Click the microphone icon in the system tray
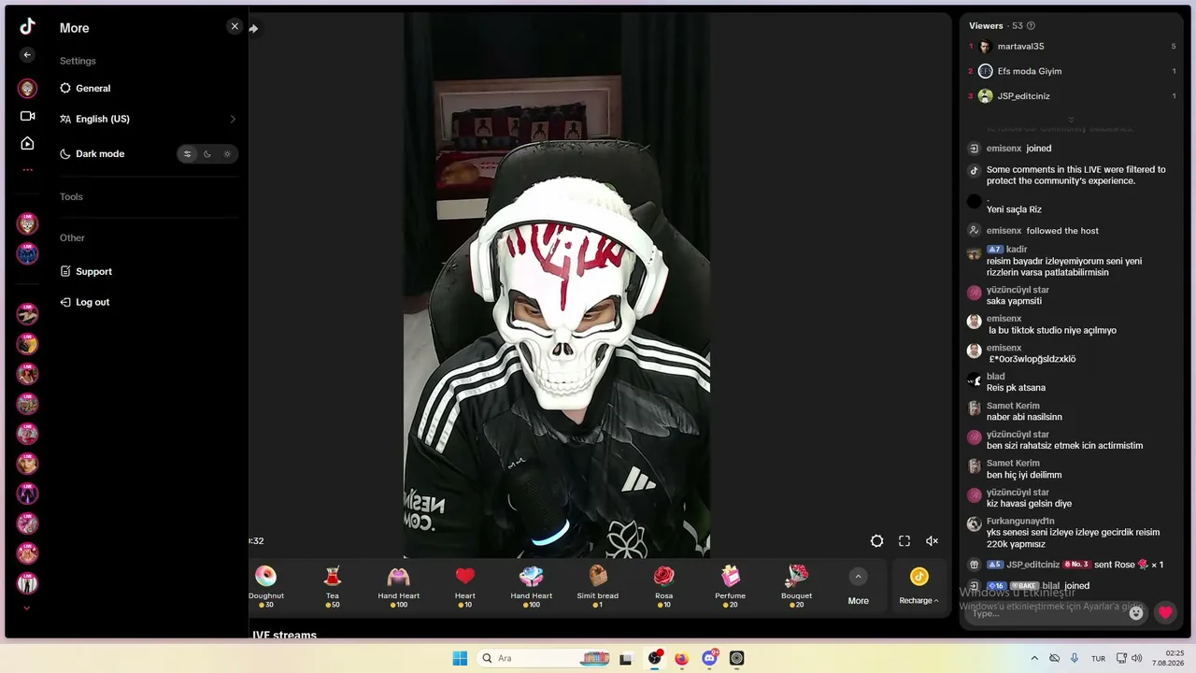 (x=1075, y=658)
